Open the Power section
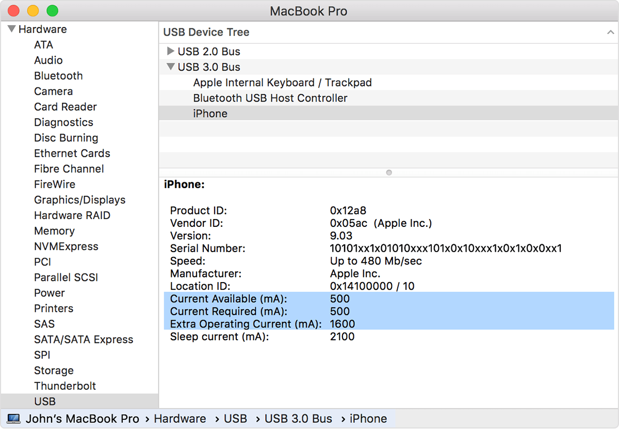The height and width of the screenshot is (429, 619). coord(50,293)
